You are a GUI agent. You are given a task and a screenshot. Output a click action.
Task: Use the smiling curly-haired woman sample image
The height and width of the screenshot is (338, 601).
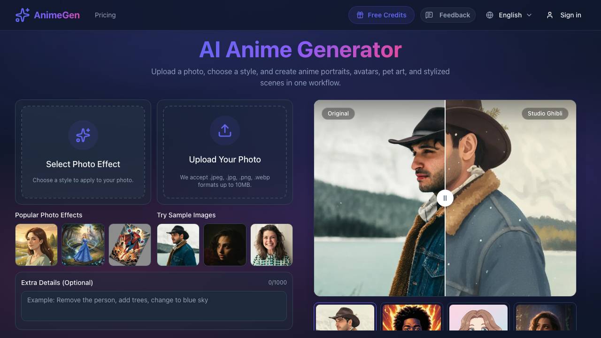272,245
